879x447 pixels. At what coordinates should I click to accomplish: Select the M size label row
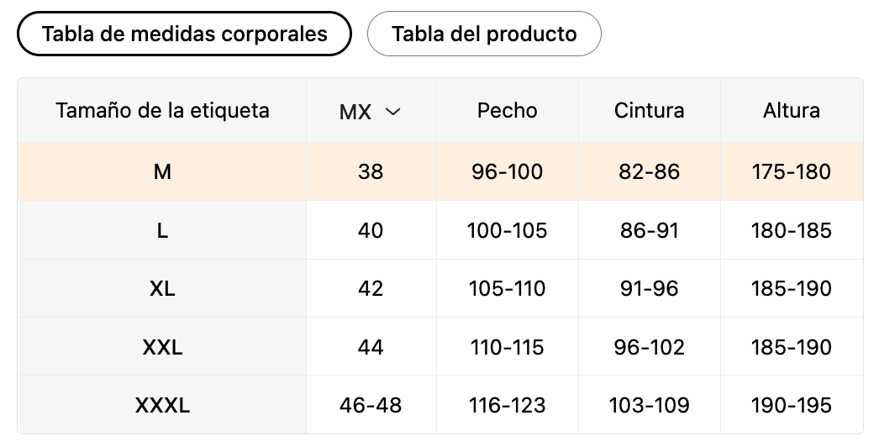(x=440, y=171)
